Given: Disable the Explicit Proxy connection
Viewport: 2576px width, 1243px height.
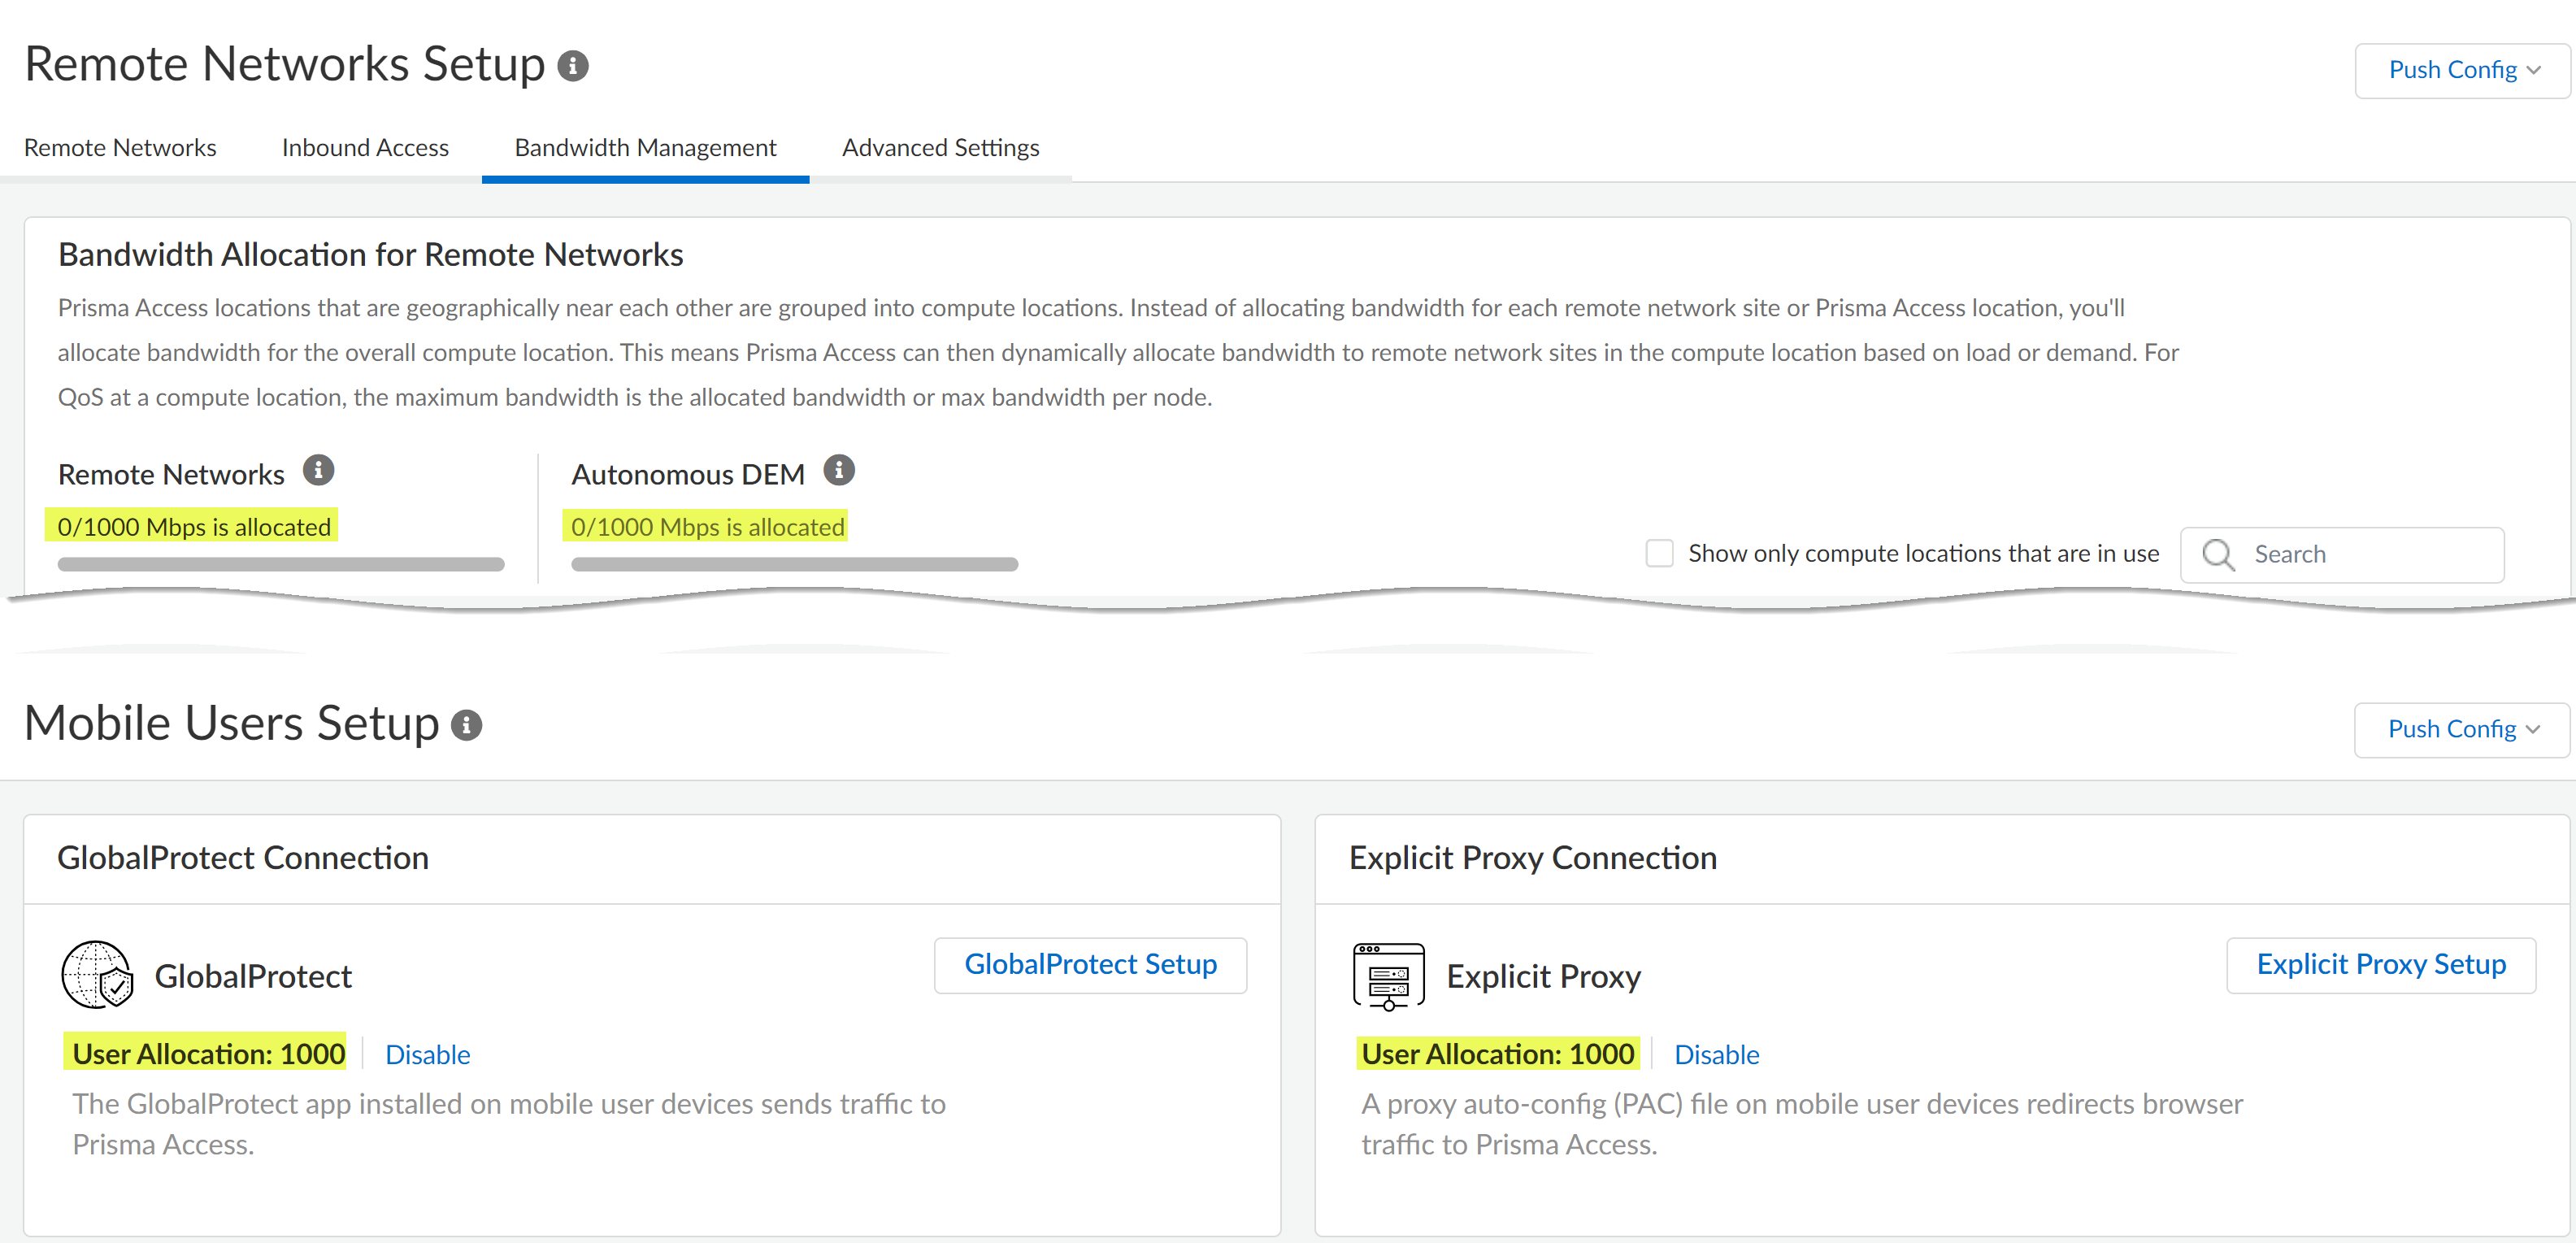Looking at the screenshot, I should (x=1717, y=1054).
